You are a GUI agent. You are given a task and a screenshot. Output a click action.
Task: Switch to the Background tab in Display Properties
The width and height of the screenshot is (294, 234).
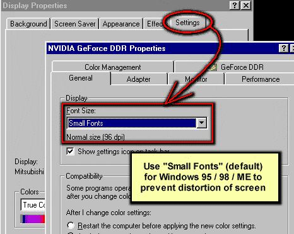(x=28, y=24)
